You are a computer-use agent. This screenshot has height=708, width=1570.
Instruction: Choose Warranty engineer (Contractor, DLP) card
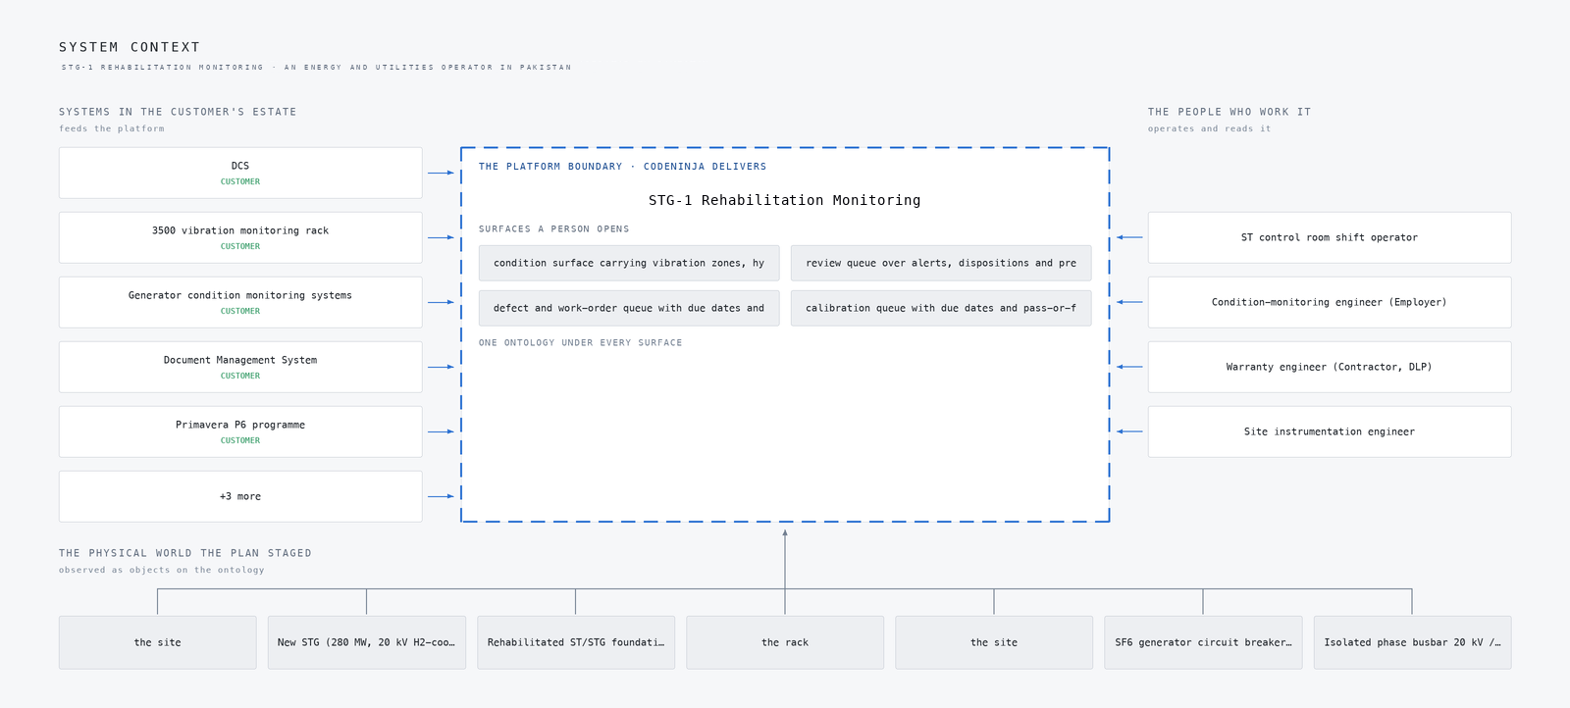click(x=1330, y=367)
